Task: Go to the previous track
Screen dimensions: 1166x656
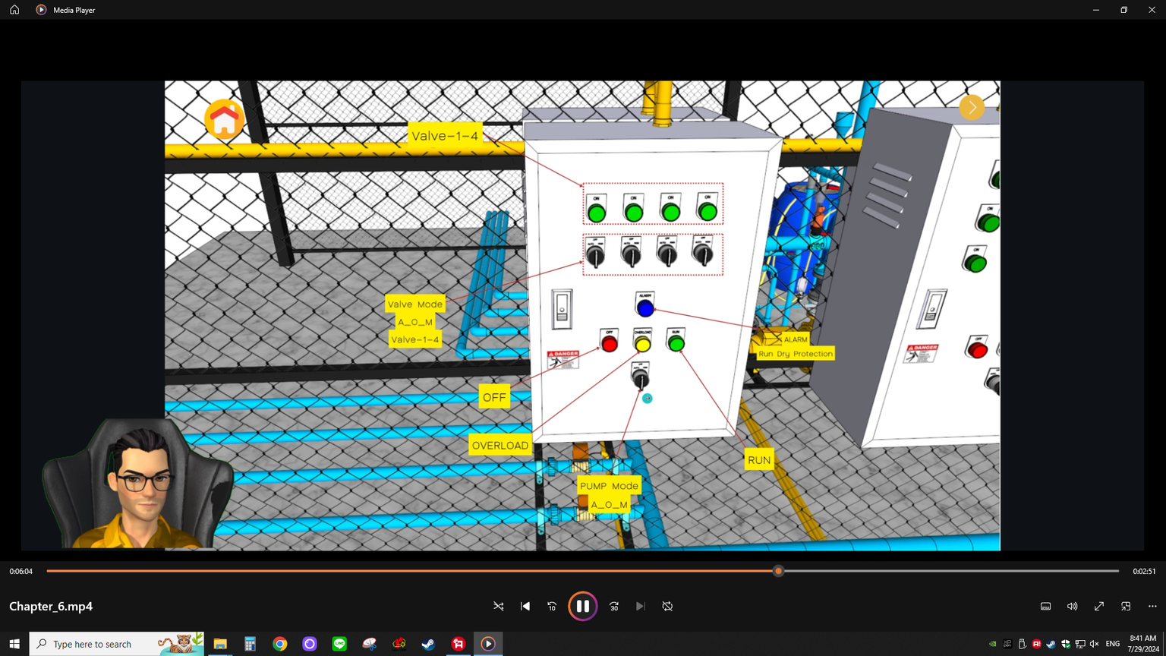Action: [525, 607]
